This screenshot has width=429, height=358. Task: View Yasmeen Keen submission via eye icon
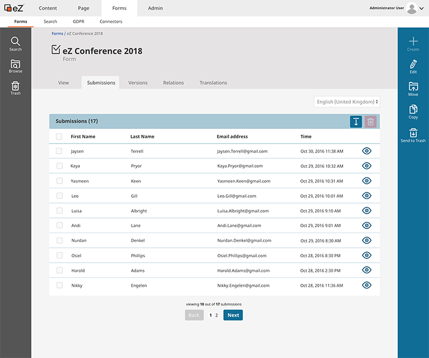pyautogui.click(x=366, y=181)
